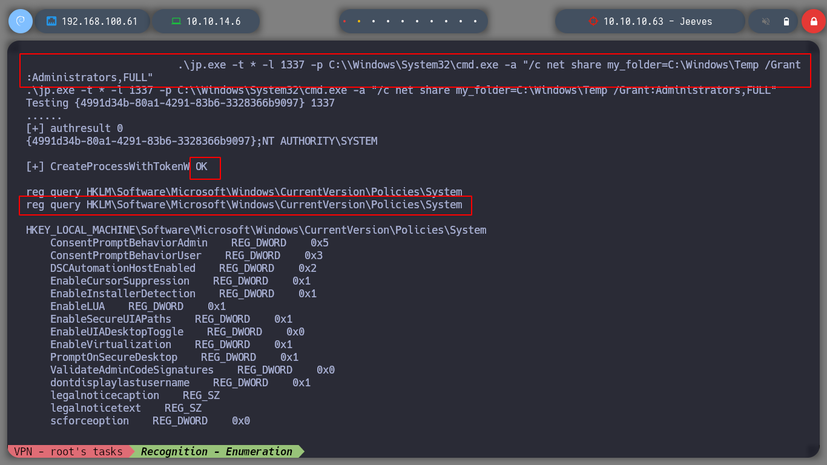The image size is (827, 465).
Task: Click the battery indicator icon
Action: point(786,21)
